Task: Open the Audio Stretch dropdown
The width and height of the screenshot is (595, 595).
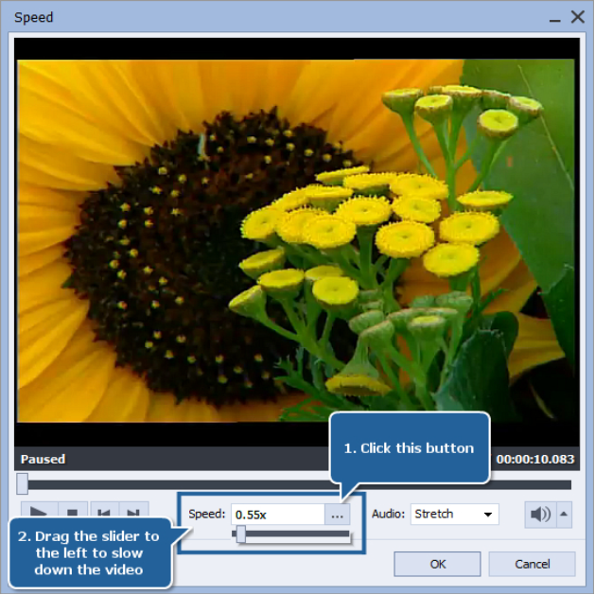Action: (455, 515)
